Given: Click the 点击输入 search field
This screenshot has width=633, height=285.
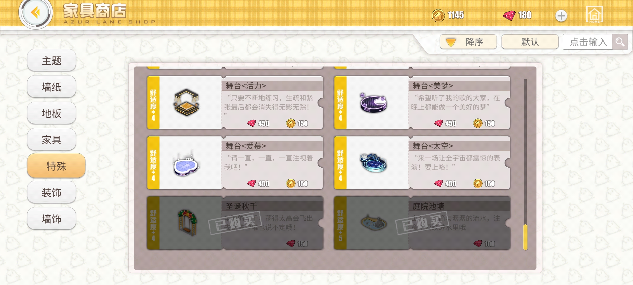Looking at the screenshot, I should (x=588, y=42).
